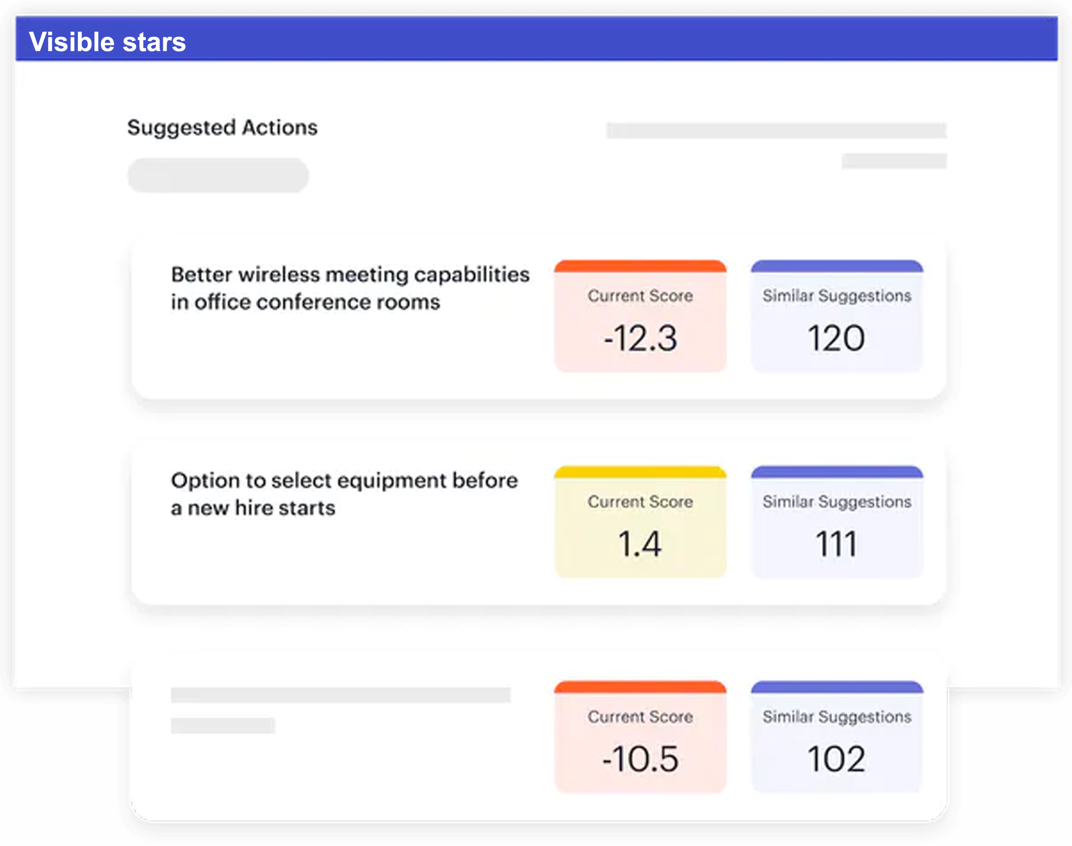The width and height of the screenshot is (1072, 846).
Task: Select the "Suggested Actions" heading
Action: (222, 127)
